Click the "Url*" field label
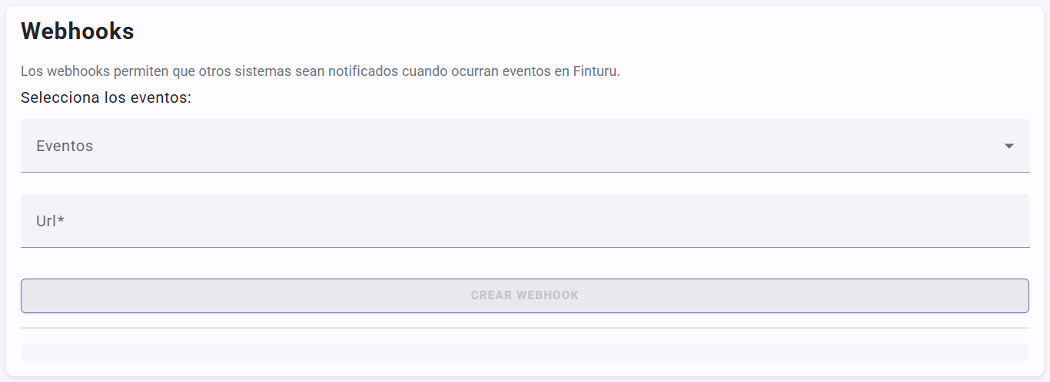 click(x=46, y=221)
